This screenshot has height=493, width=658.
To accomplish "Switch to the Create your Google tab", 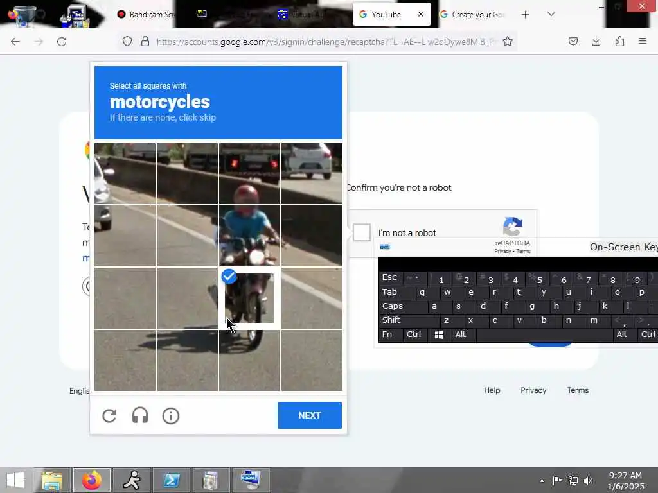I will pyautogui.click(x=472, y=15).
